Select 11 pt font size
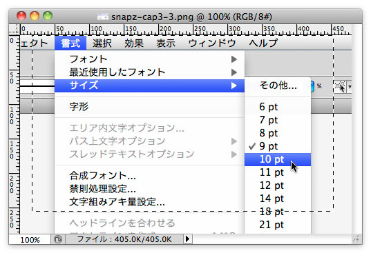This screenshot has height=253, width=371. [278, 172]
